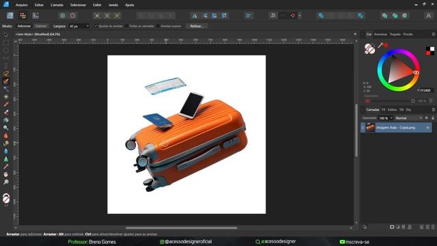
Task: Hide the 'Imagem Aula - Copia.png' layer
Action: tap(428, 128)
